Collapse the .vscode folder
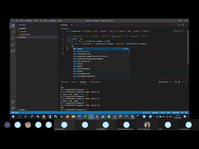This screenshot has width=199, height=149. (x=37, y=31)
